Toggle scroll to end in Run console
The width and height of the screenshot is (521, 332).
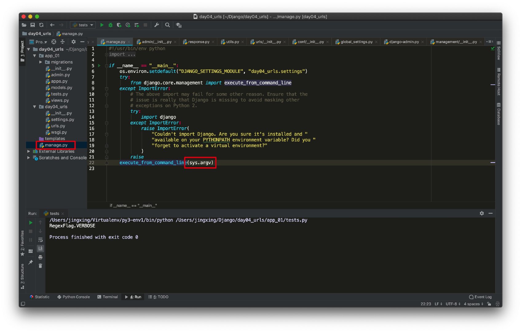pyautogui.click(x=40, y=248)
